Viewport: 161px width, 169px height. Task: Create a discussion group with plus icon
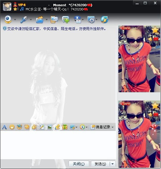pyautogui.click(x=66, y=20)
